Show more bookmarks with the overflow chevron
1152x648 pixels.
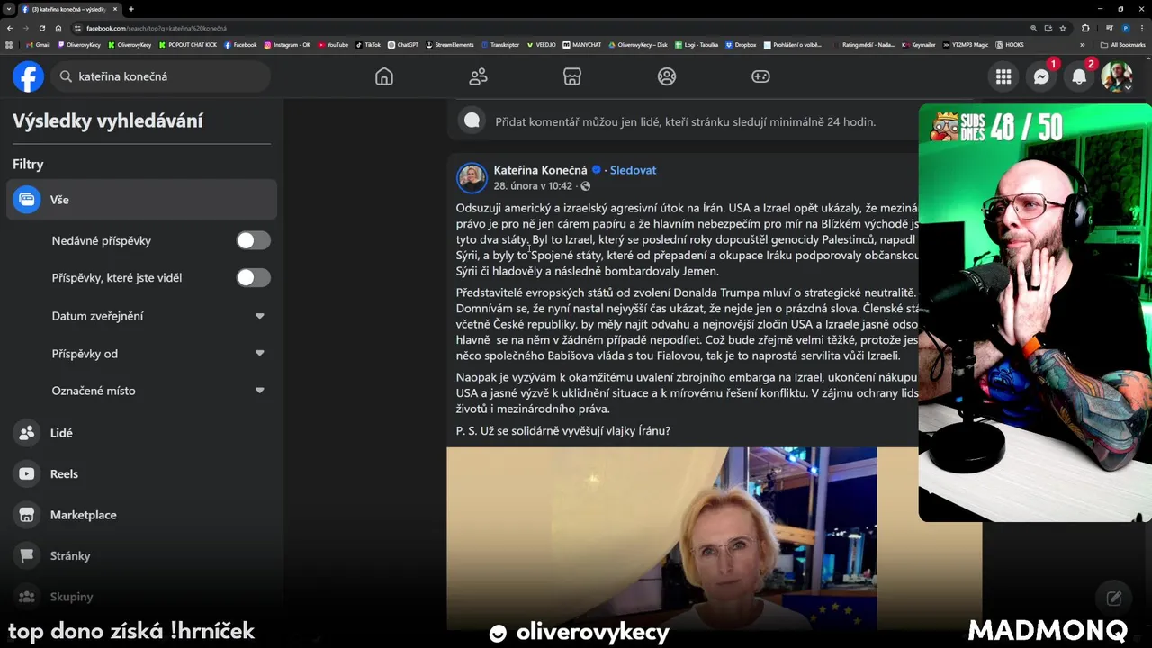click(1083, 45)
